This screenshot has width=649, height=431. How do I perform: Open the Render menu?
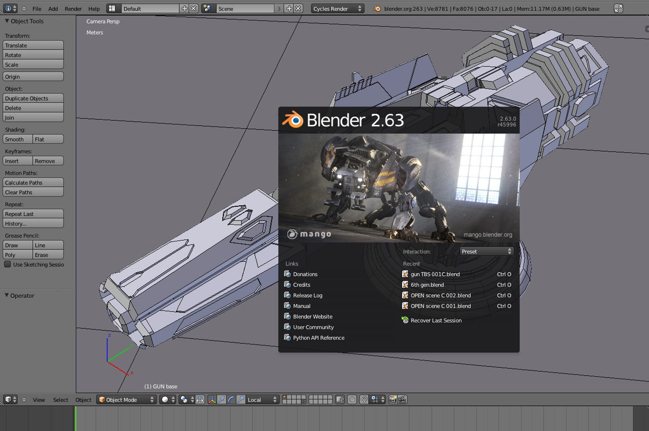(73, 8)
